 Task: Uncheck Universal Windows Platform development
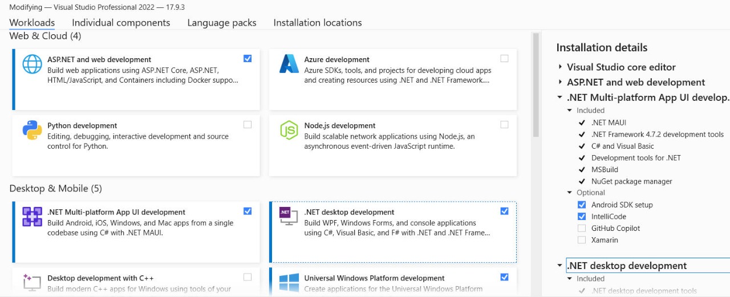pos(504,277)
